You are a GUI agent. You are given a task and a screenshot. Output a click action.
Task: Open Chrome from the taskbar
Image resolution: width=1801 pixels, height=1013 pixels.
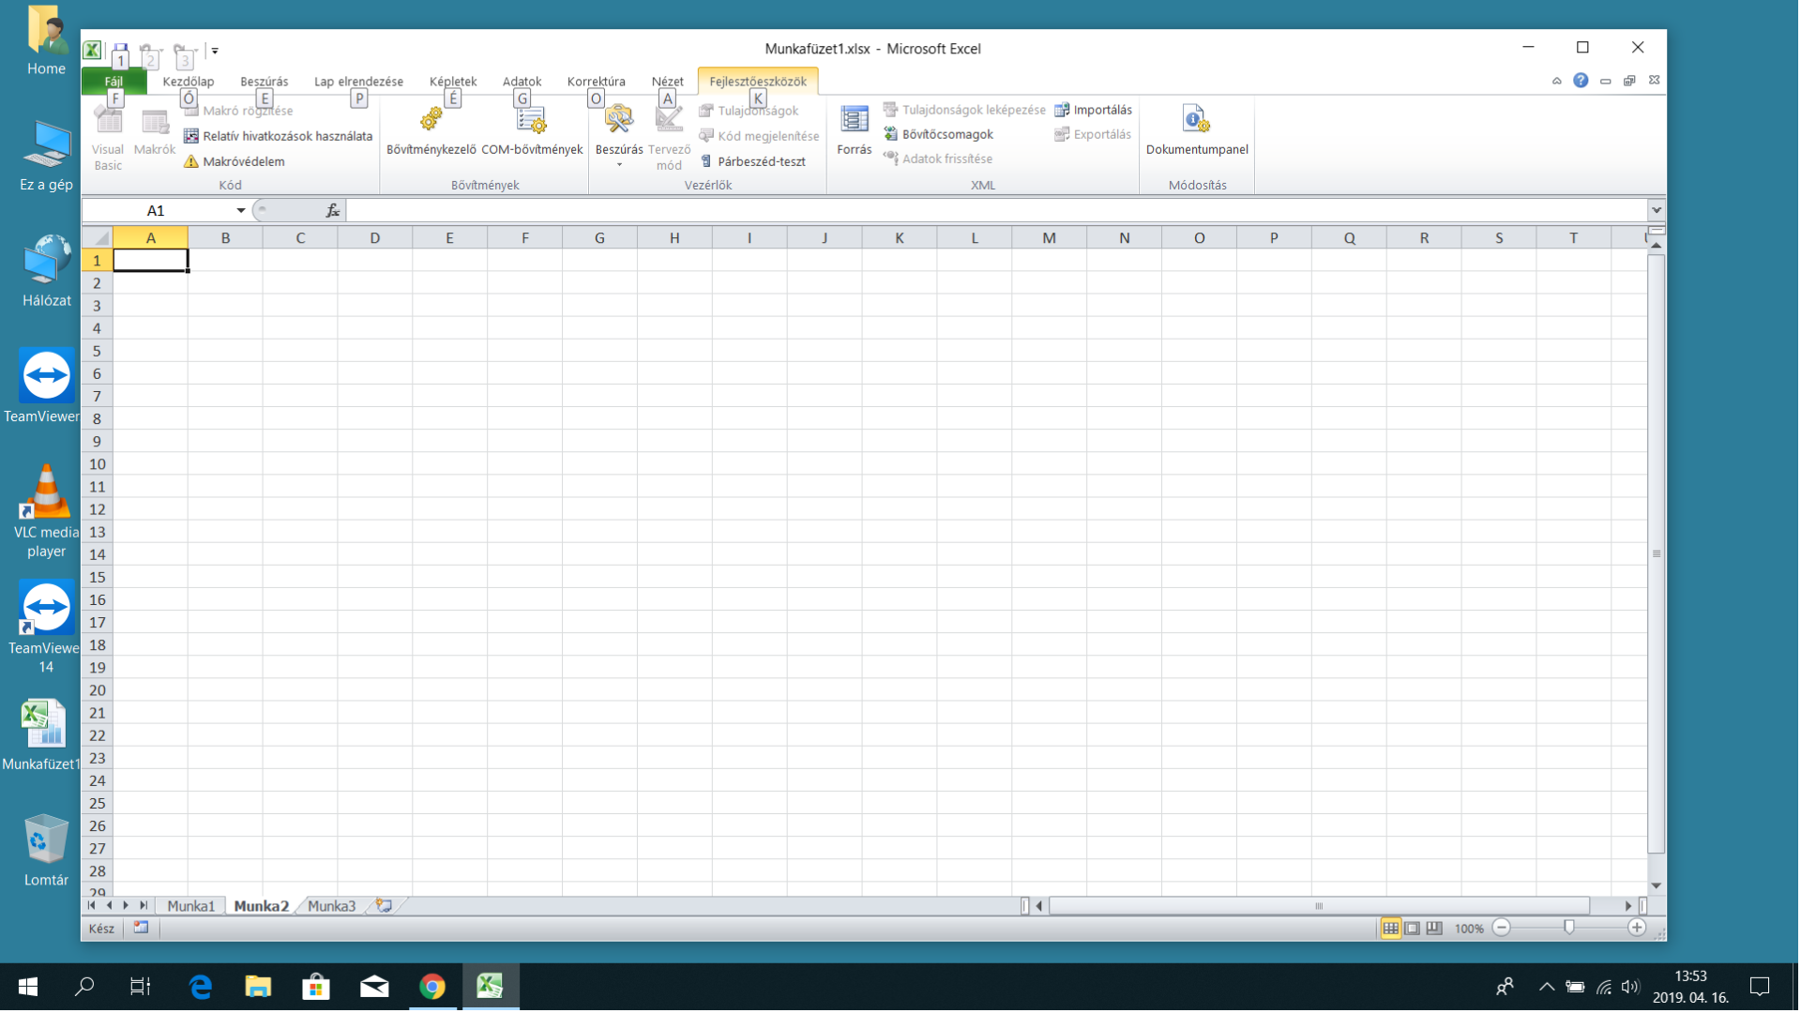click(432, 987)
